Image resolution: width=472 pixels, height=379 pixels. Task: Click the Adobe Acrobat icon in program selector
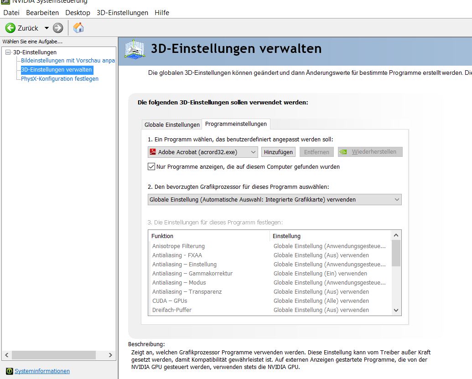point(153,152)
